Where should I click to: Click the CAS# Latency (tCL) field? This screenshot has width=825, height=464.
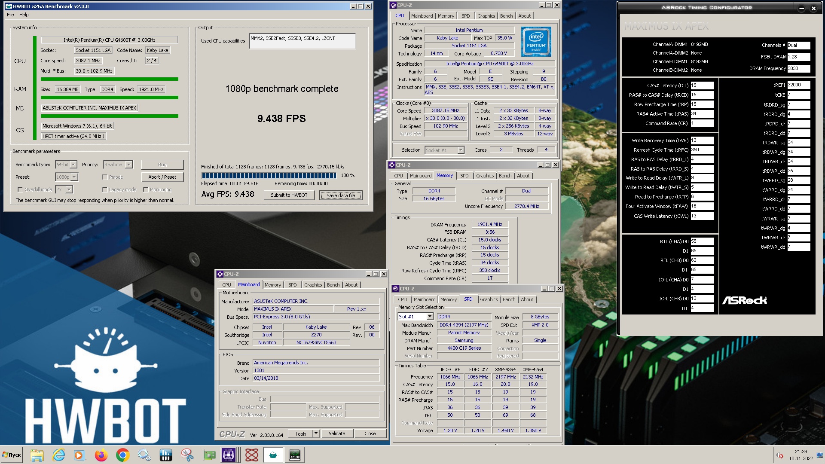point(702,85)
